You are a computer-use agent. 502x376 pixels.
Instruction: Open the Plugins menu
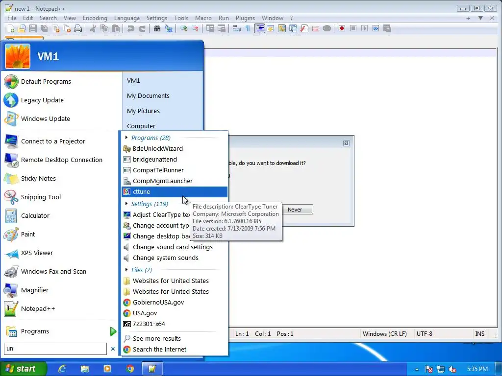(x=245, y=18)
